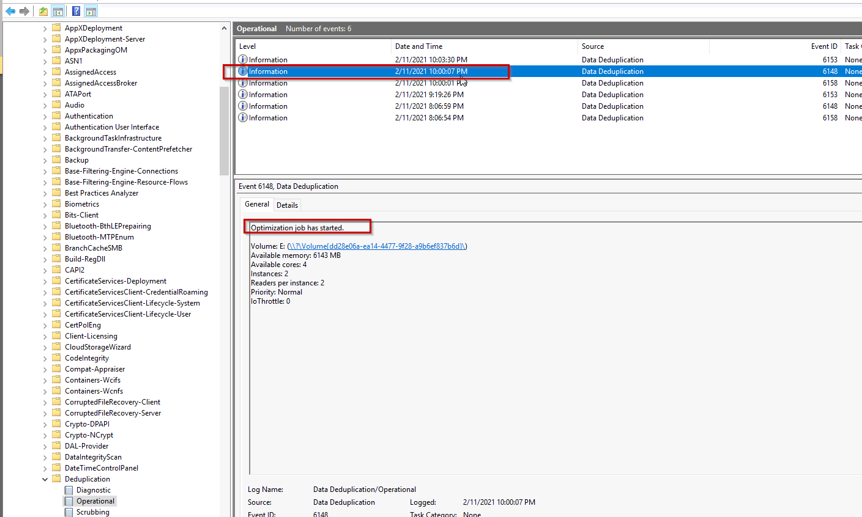Click the info icon of the 10:00:01 PM event
Screen dimensions: 862x517
click(x=243, y=83)
